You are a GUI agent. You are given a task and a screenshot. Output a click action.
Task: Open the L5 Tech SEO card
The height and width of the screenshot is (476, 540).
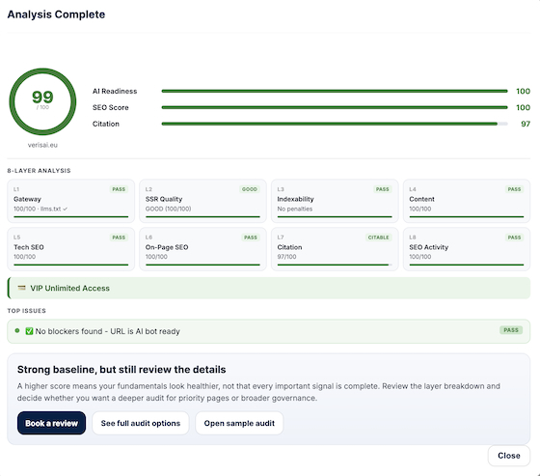click(x=71, y=249)
